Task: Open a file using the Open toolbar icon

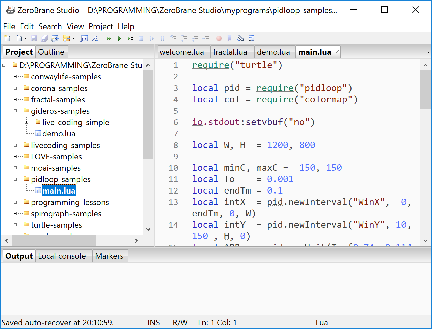Action: pos(19,38)
